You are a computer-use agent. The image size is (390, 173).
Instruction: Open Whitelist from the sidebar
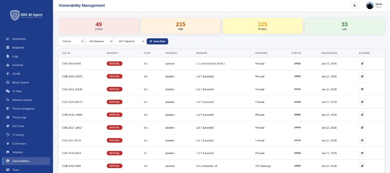tap(26, 153)
